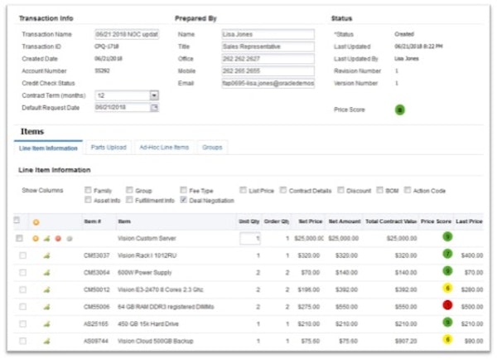Click the Total Contract Value column header
This screenshot has height=360, width=497.
tap(391, 221)
